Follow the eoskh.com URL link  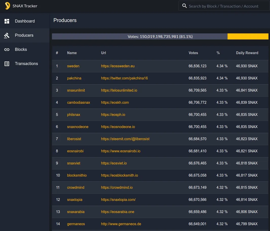(x=115, y=102)
